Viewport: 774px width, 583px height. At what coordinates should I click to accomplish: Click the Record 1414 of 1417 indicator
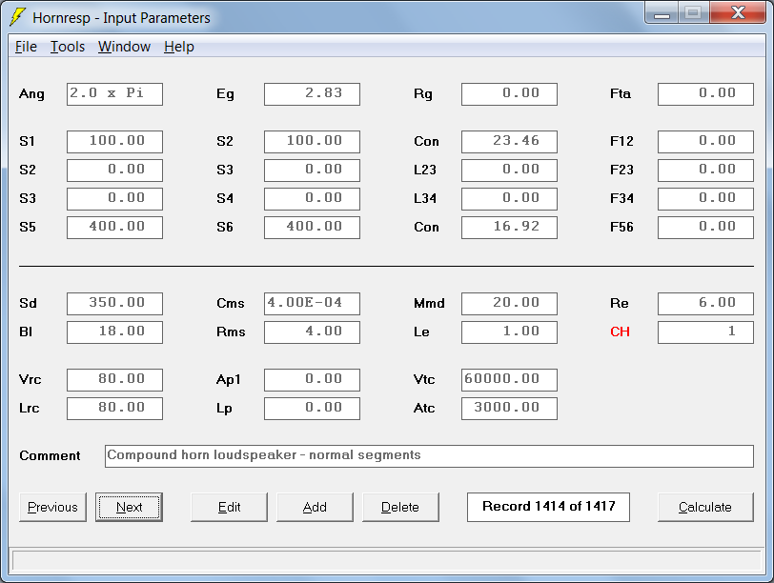coord(548,507)
